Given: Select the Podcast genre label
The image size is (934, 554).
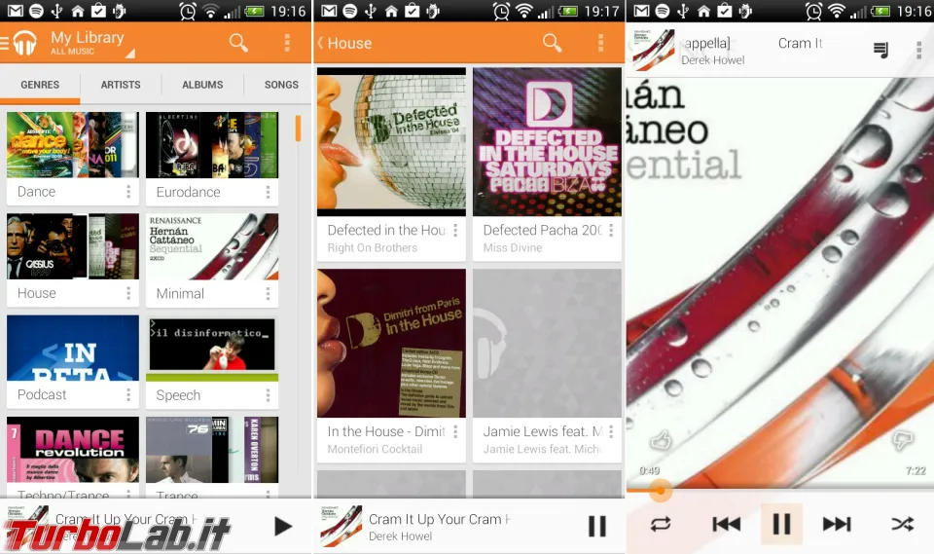Looking at the screenshot, I should (42, 394).
